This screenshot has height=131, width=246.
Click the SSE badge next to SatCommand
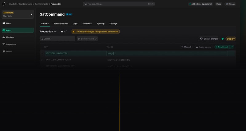(x=69, y=14)
